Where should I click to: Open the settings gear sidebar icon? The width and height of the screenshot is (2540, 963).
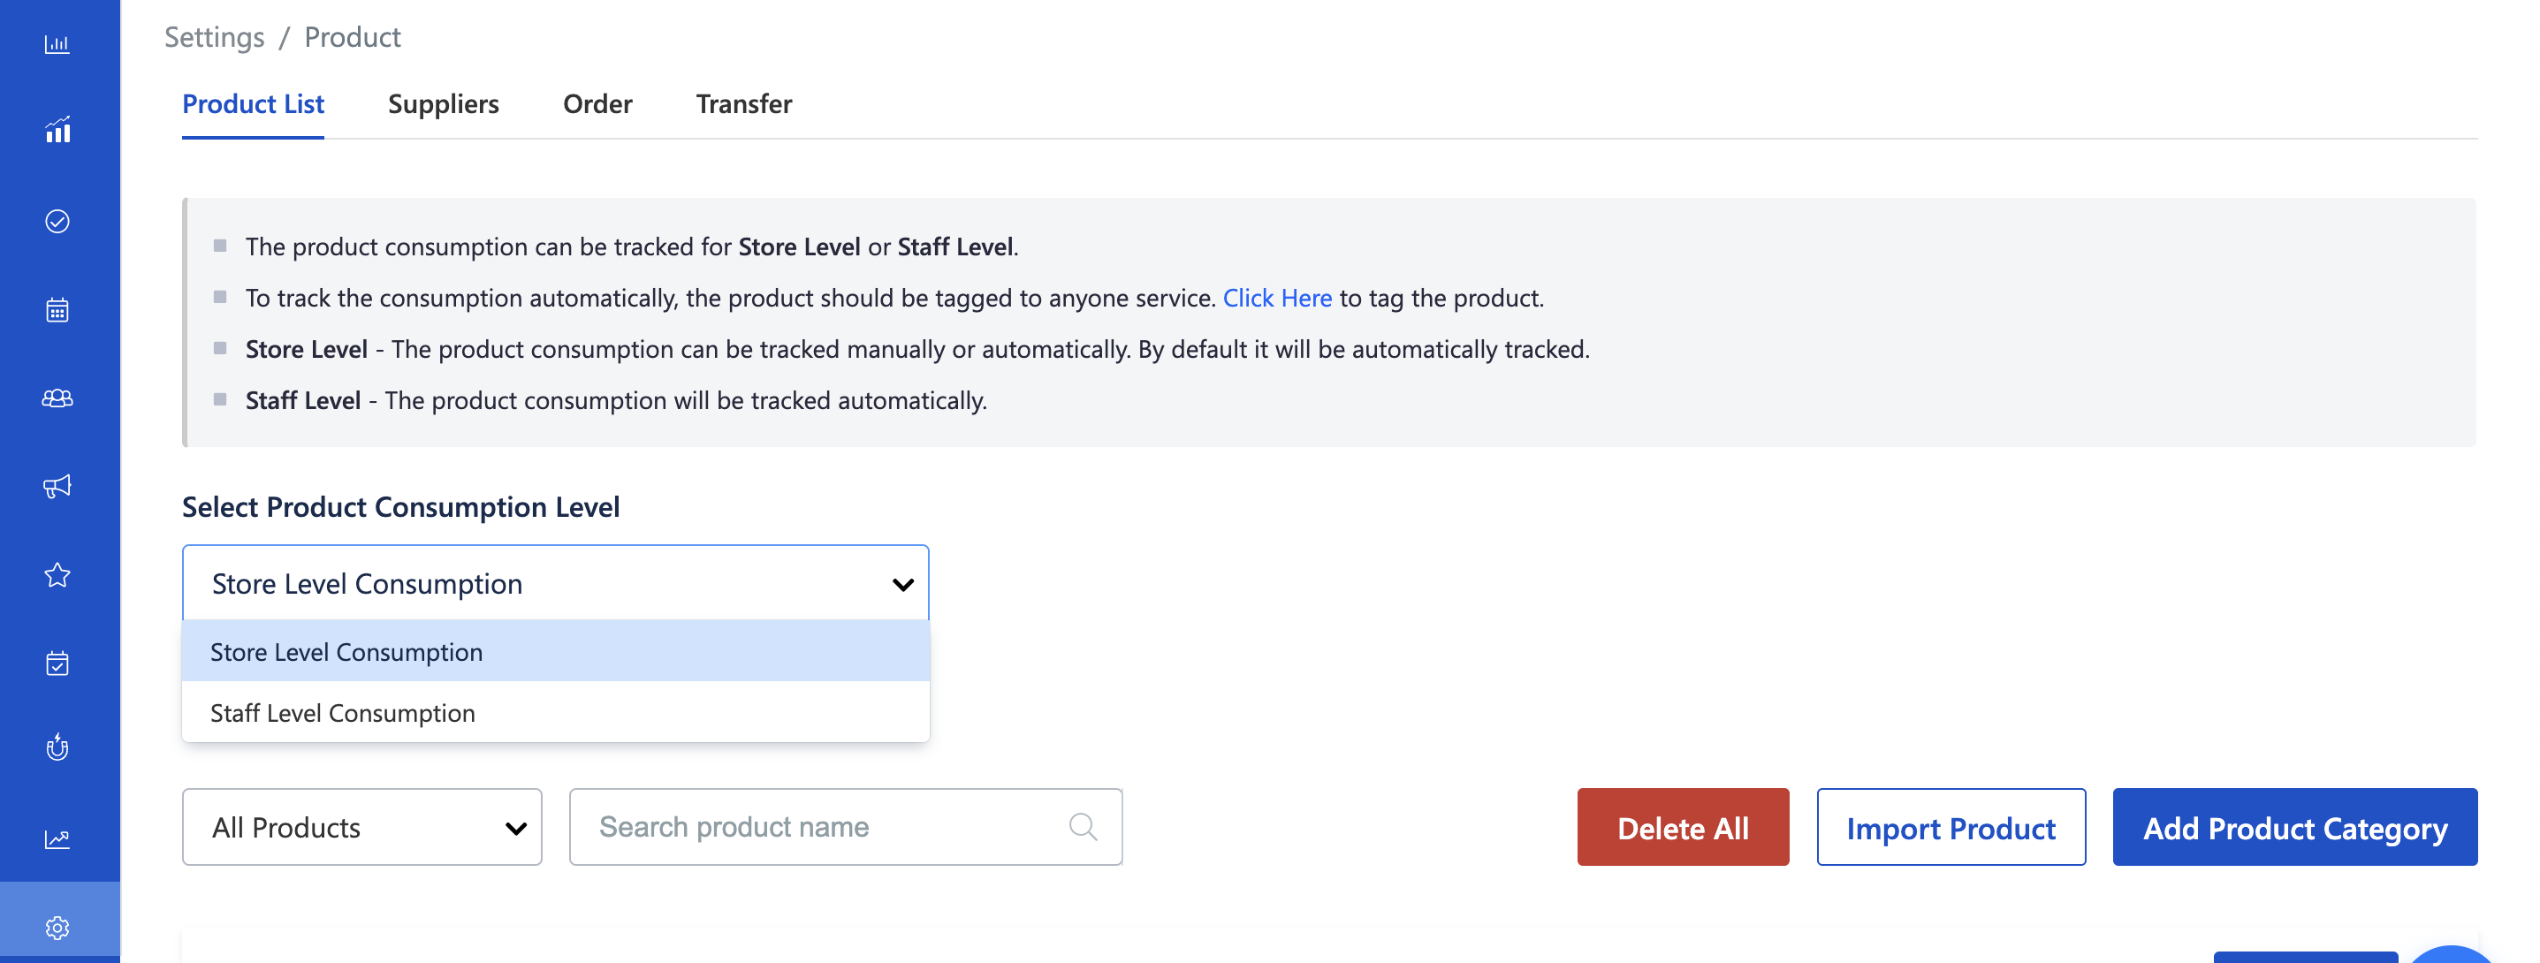(57, 928)
